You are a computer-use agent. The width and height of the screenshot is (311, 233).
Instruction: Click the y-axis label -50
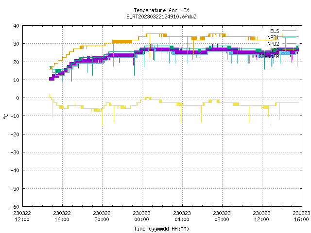coord(15,189)
